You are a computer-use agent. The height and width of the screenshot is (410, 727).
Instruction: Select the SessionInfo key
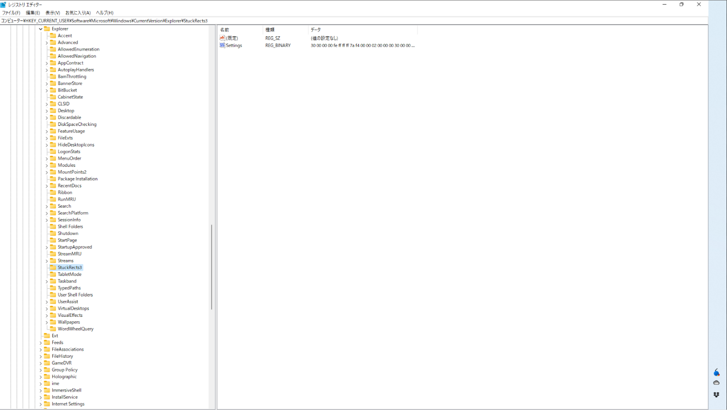(69, 220)
